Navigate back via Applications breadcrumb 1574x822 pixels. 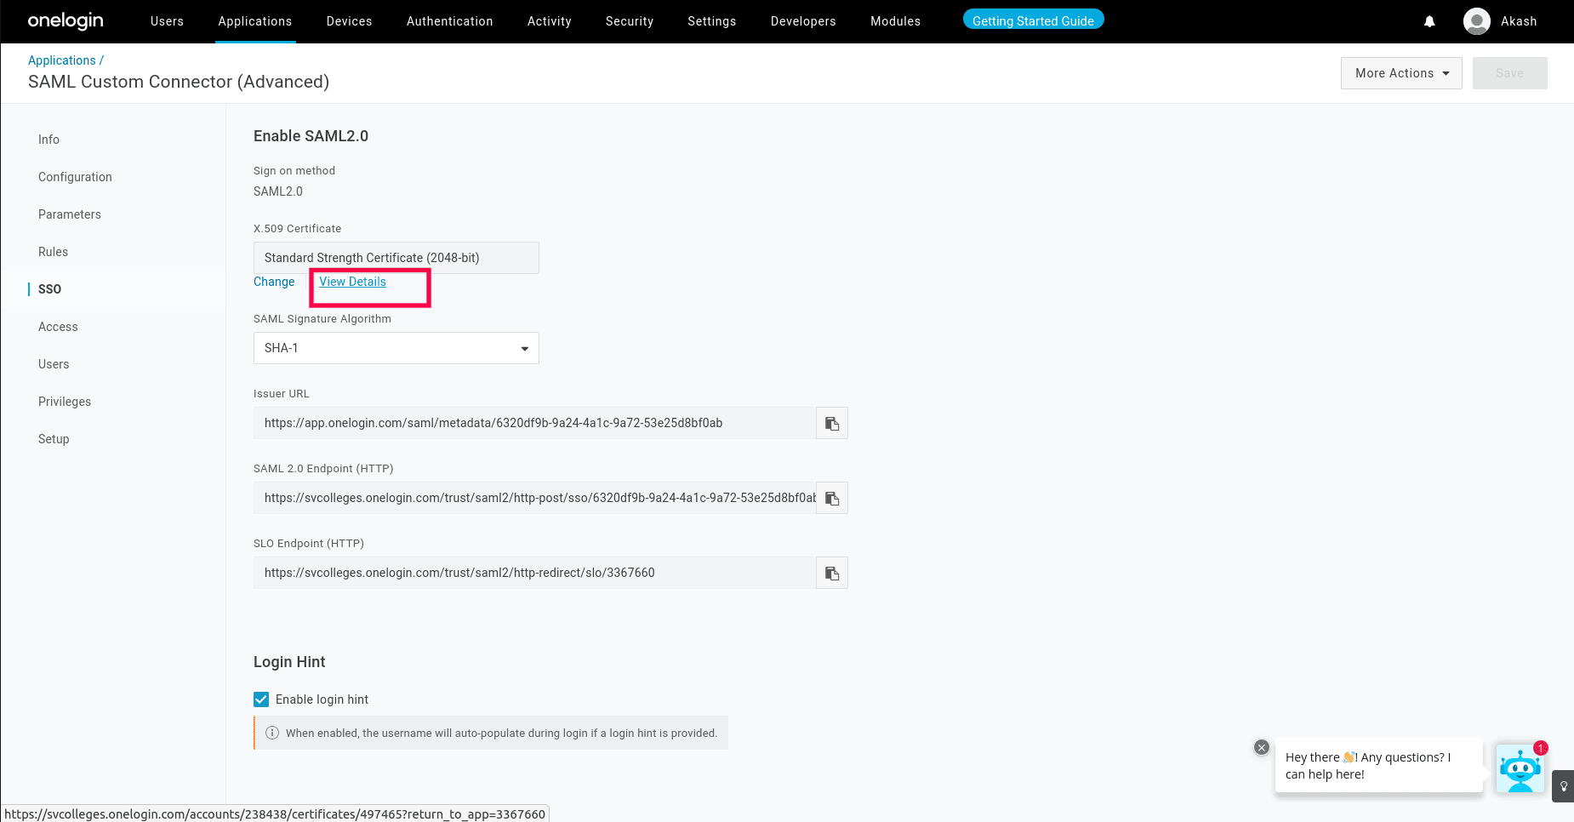[61, 60]
